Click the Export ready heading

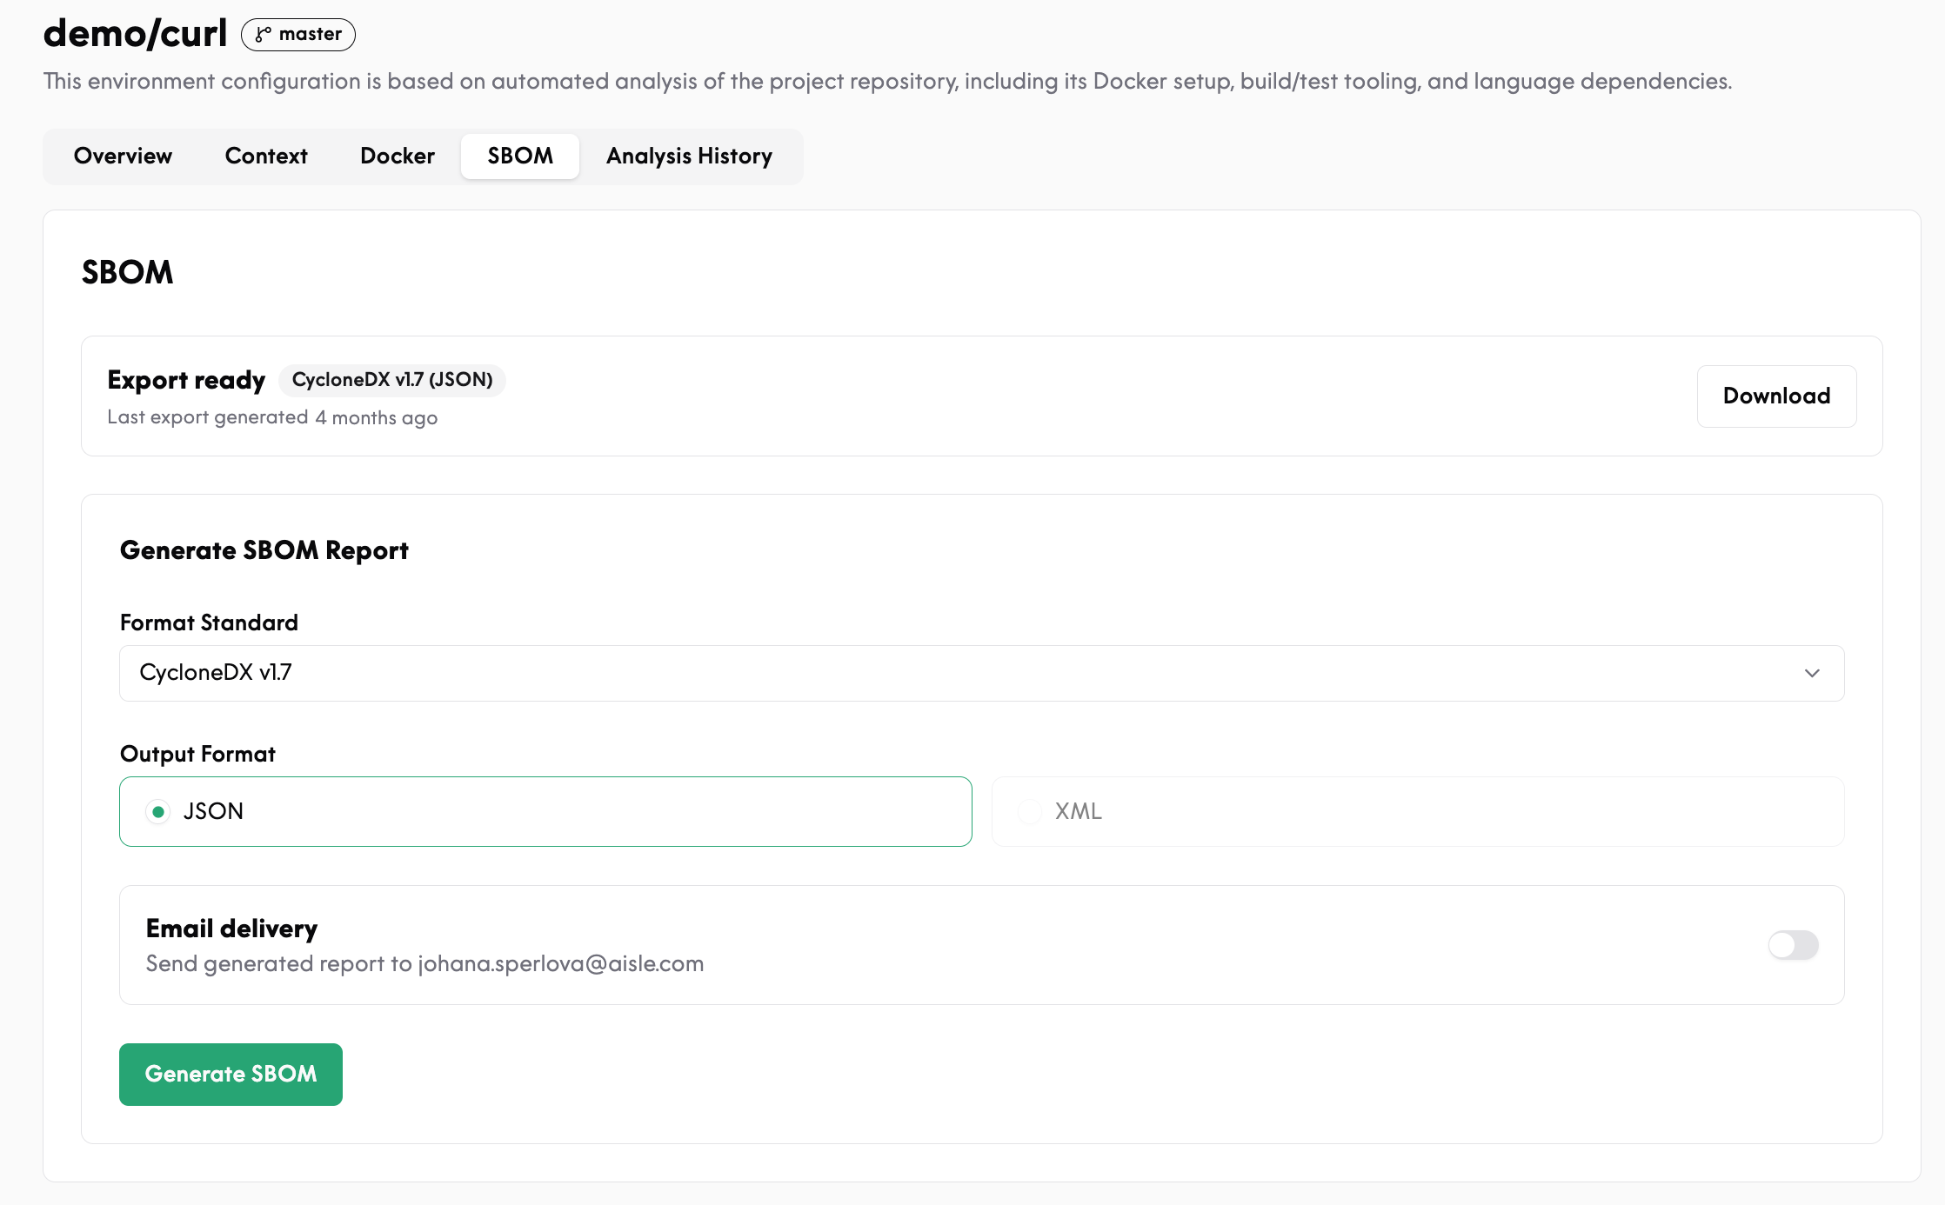[x=186, y=380]
